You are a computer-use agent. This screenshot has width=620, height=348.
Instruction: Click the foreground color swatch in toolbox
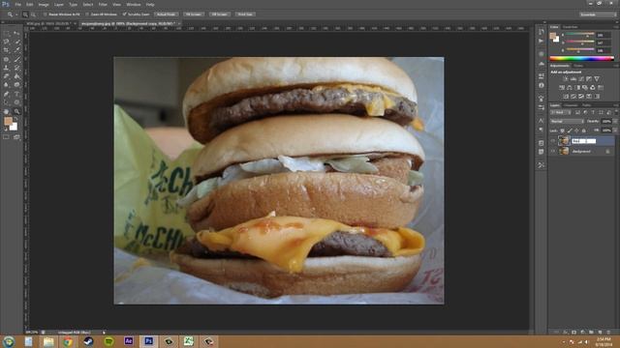click(8, 121)
